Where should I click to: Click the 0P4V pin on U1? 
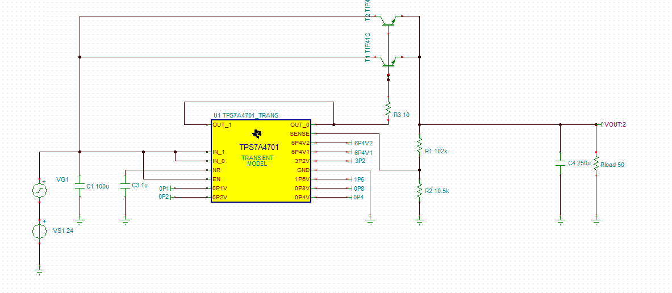pos(302,198)
